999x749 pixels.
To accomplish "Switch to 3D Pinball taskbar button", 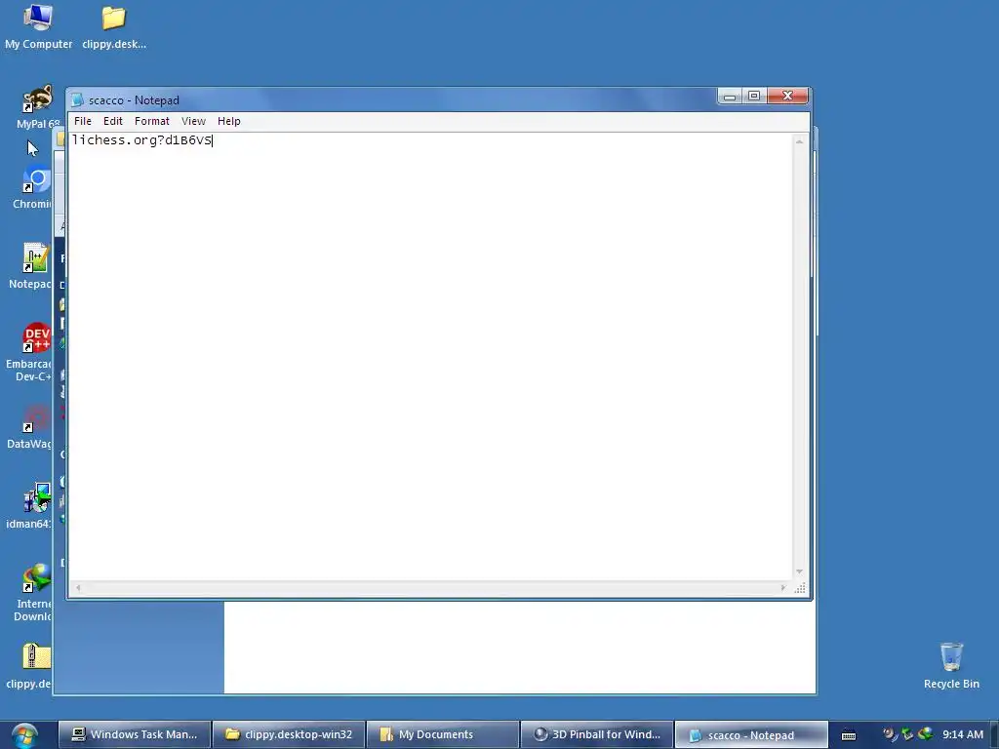I will tap(597, 734).
